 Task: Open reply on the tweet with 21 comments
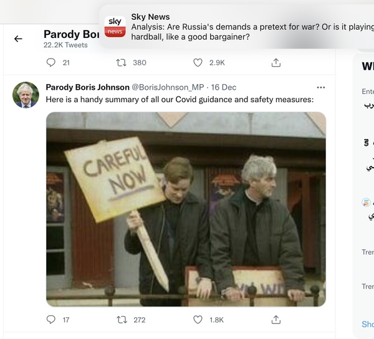[51, 62]
